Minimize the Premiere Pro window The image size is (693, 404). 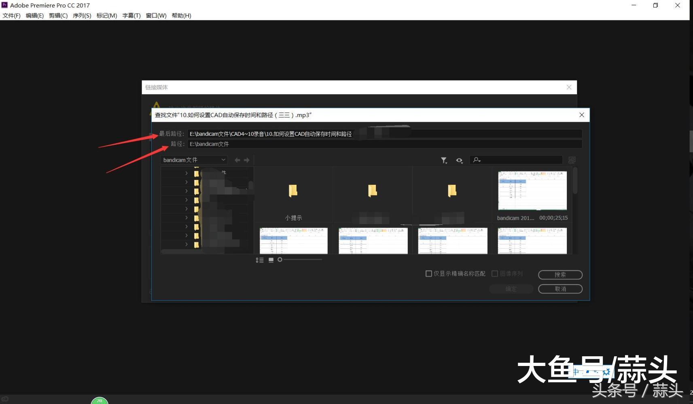(634, 5)
